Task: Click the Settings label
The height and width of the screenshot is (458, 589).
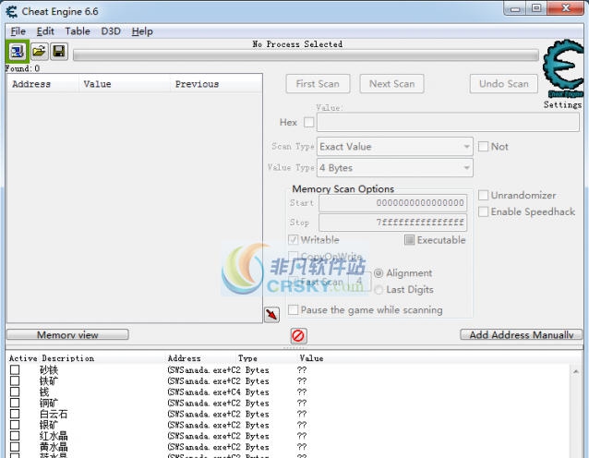Action: tap(563, 105)
